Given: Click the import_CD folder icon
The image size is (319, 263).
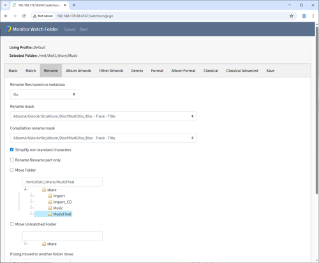Looking at the screenshot, I should pos(50,202).
